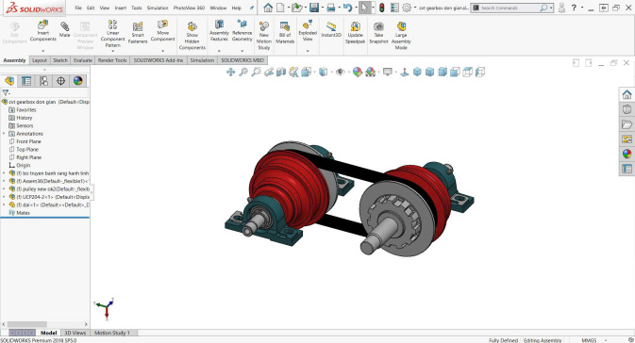Screen dimensions: 635x343
Task: Open Design Library in right task pane
Action: 627,109
